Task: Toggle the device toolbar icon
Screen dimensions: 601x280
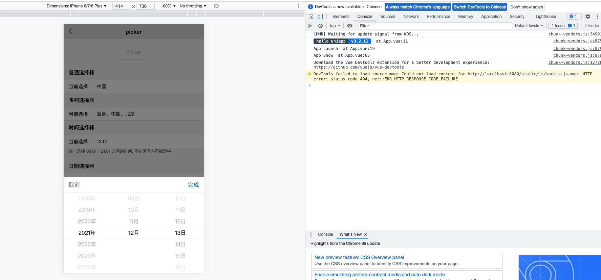Action: pos(320,17)
